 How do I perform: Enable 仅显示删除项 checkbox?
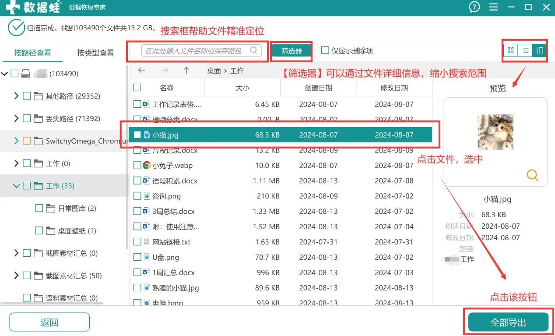325,50
